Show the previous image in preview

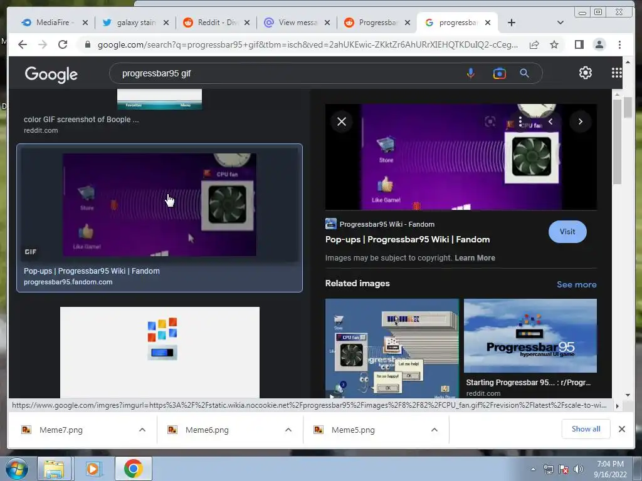point(550,122)
